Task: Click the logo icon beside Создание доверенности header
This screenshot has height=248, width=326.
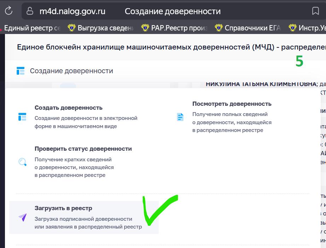Action: [20, 71]
